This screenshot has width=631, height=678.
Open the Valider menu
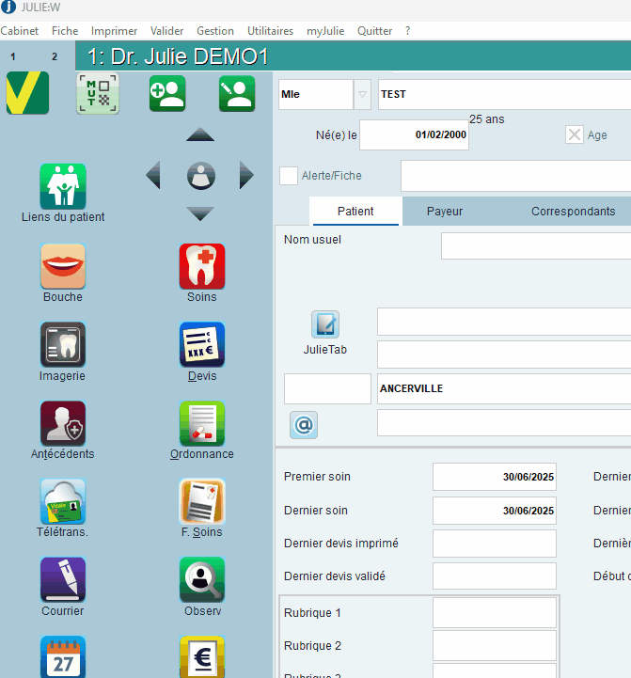[x=167, y=31]
